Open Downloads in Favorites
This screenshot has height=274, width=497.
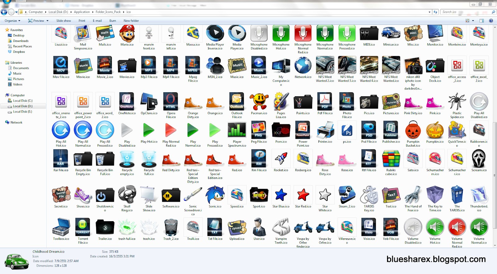[x=21, y=41]
